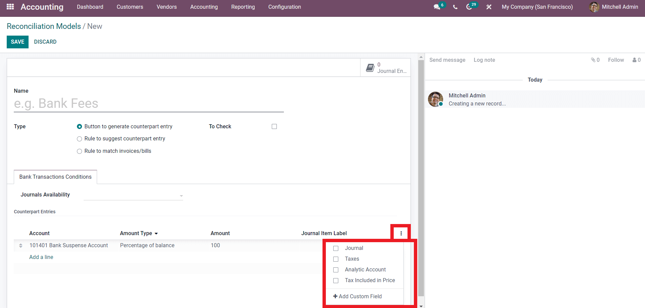
Task: Open My Company (San Francisco) switcher
Action: (x=537, y=7)
